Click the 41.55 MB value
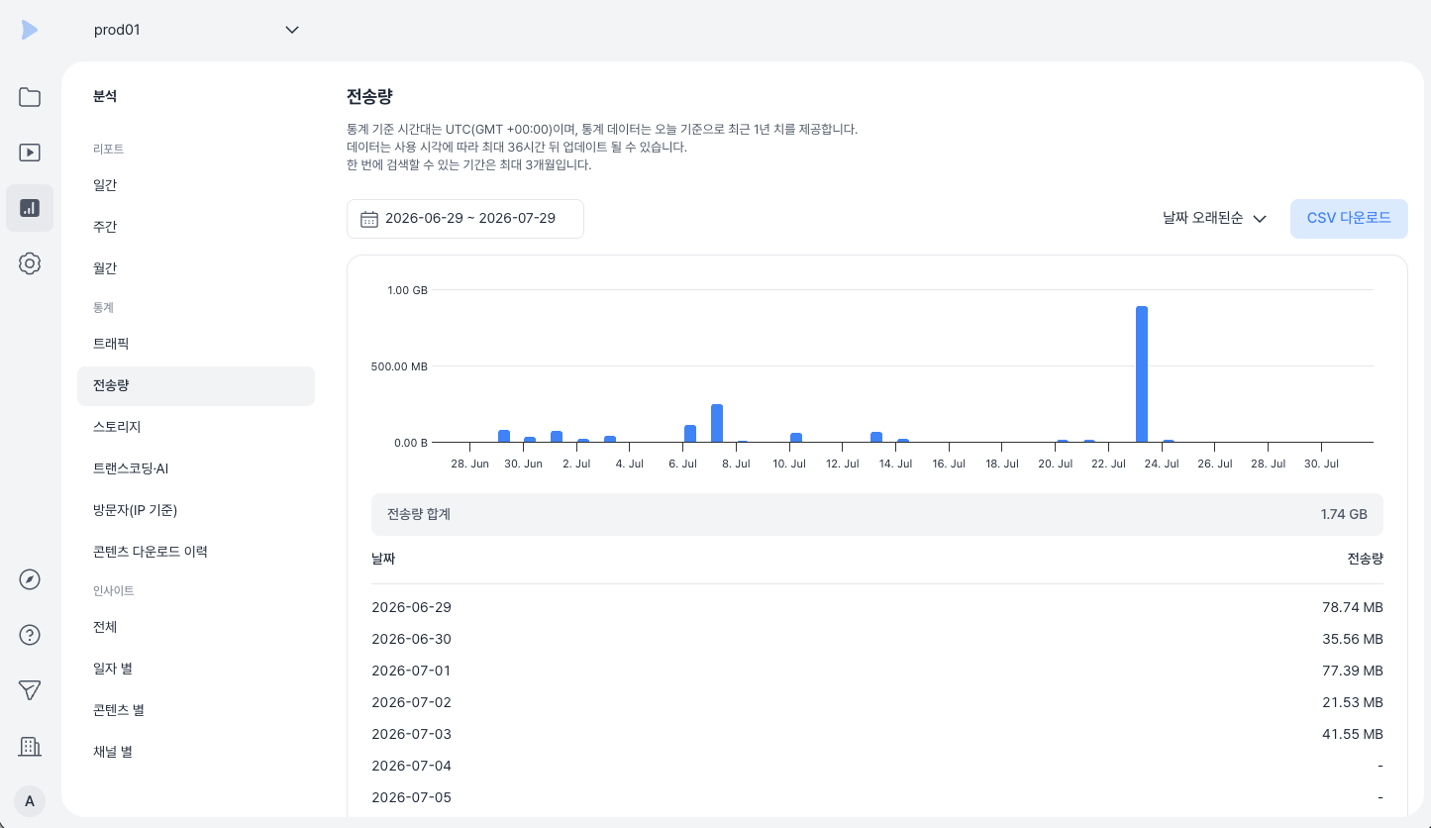The height and width of the screenshot is (828, 1431). [x=1354, y=734]
